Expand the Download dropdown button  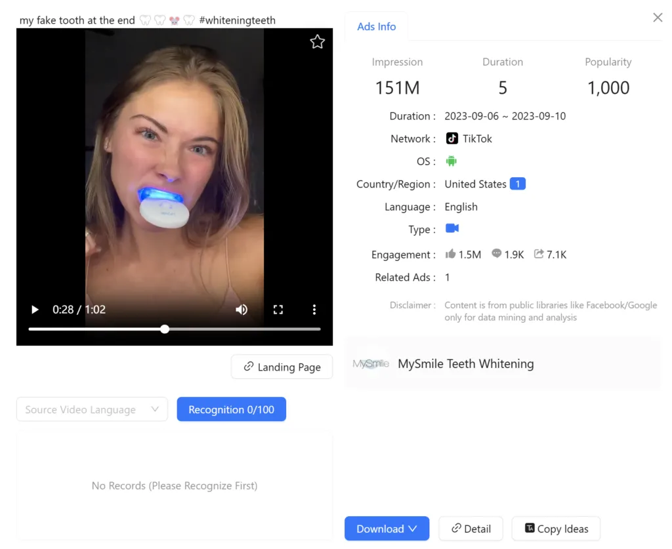click(x=387, y=529)
